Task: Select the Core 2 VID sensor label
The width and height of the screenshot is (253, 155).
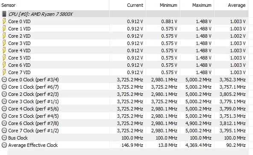Action: pos(19,36)
